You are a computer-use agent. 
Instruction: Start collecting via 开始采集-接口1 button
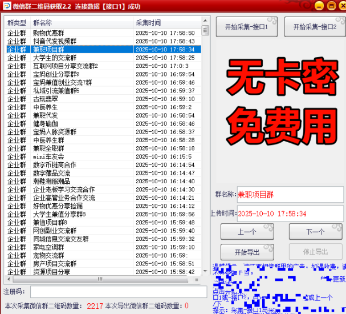(246, 27)
